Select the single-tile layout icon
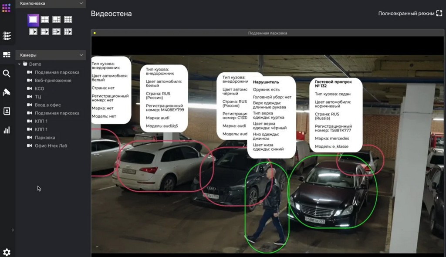The width and height of the screenshot is (446, 257). click(x=33, y=19)
